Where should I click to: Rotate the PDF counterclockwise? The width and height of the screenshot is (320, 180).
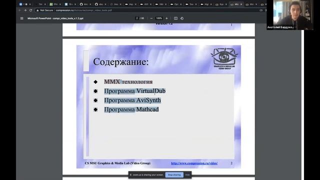click(x=182, y=18)
